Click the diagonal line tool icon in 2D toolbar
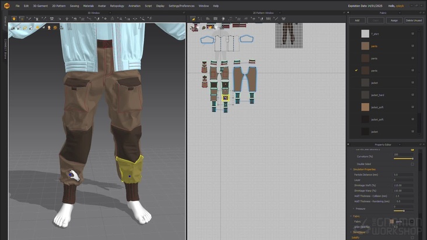Image resolution: width=427 pixels, height=240 pixels. coord(276,19)
